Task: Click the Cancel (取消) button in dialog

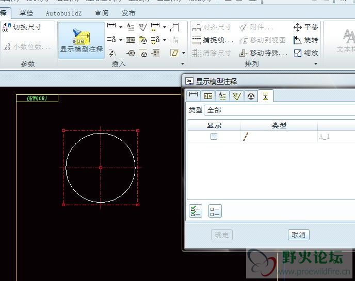Action: (x=298, y=235)
